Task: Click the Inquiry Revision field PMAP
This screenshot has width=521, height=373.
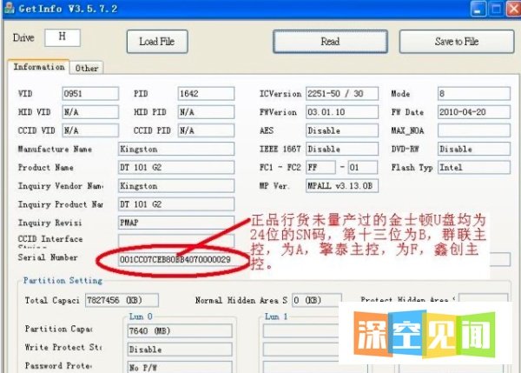Action: [x=176, y=223]
